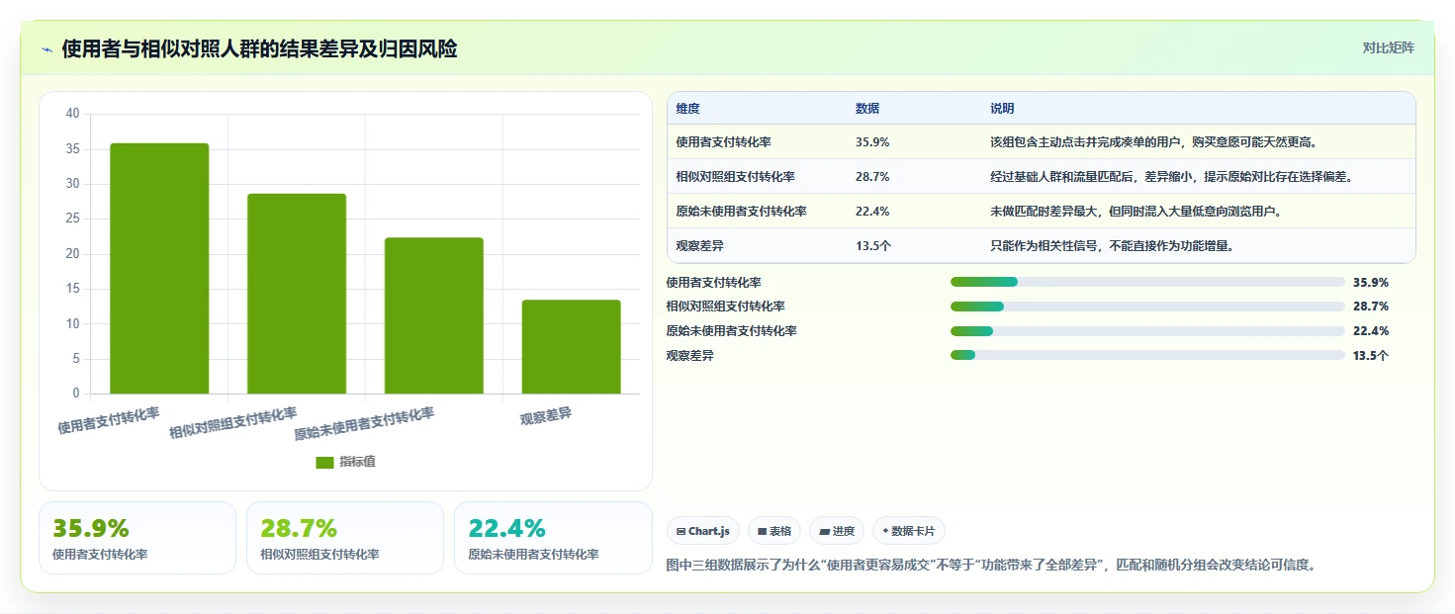Click the panel title 使用者与相似对照人群的结果差异及归因风险

coord(259,48)
